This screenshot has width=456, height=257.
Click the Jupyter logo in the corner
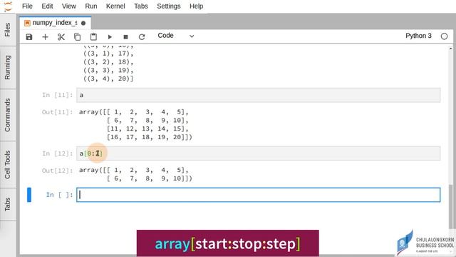coord(8,6)
